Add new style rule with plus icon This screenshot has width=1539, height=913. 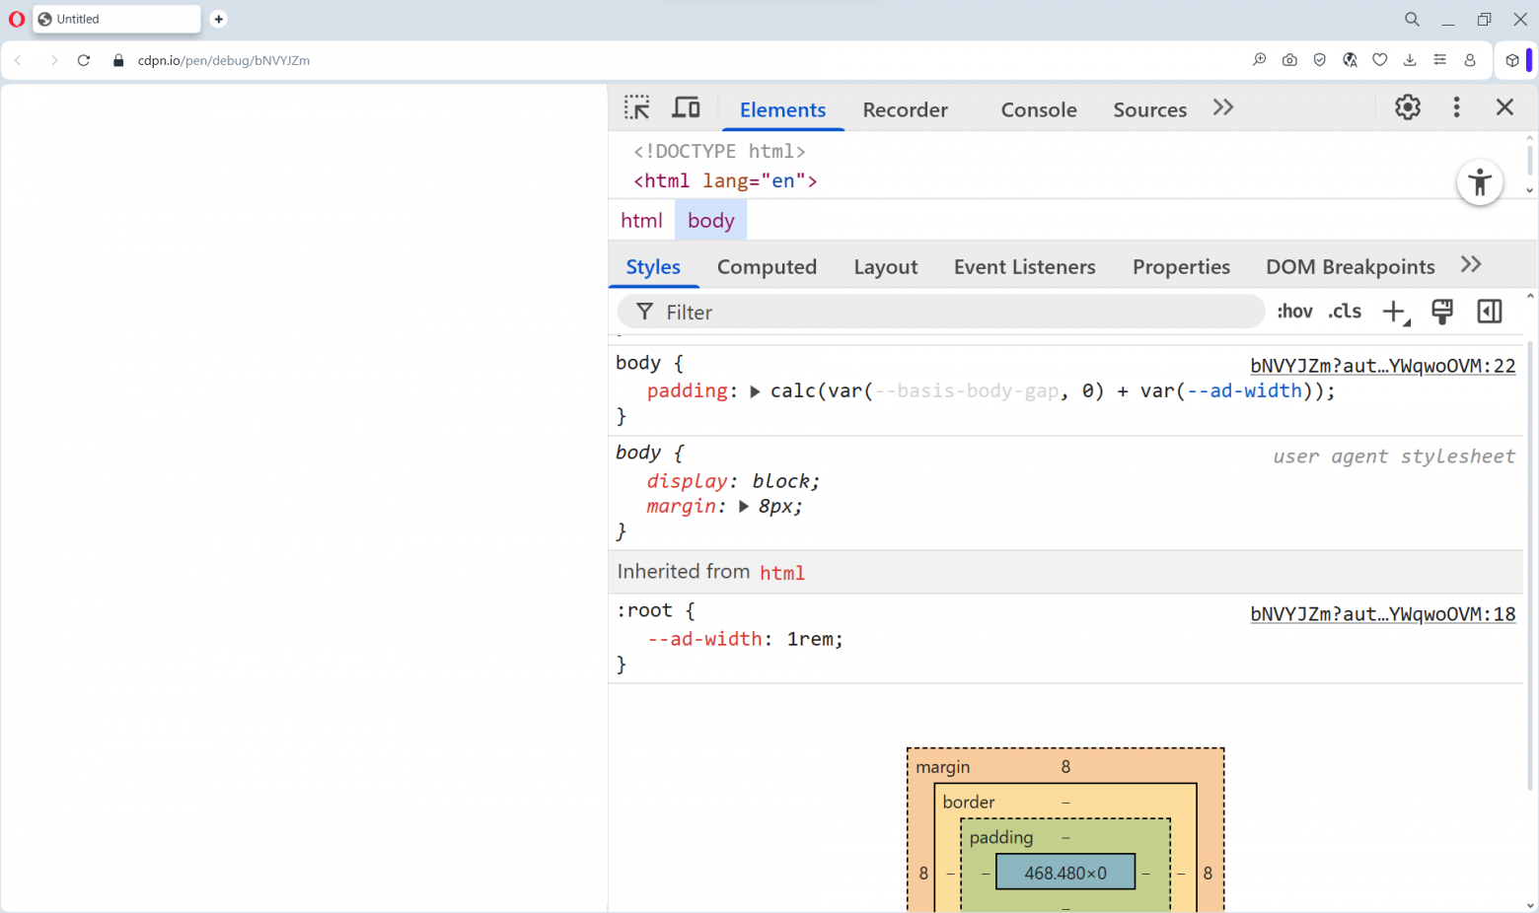[1394, 312]
